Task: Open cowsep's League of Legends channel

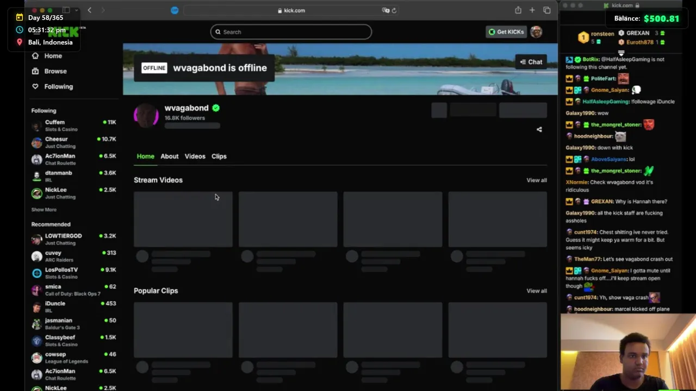Action: [x=73, y=357]
